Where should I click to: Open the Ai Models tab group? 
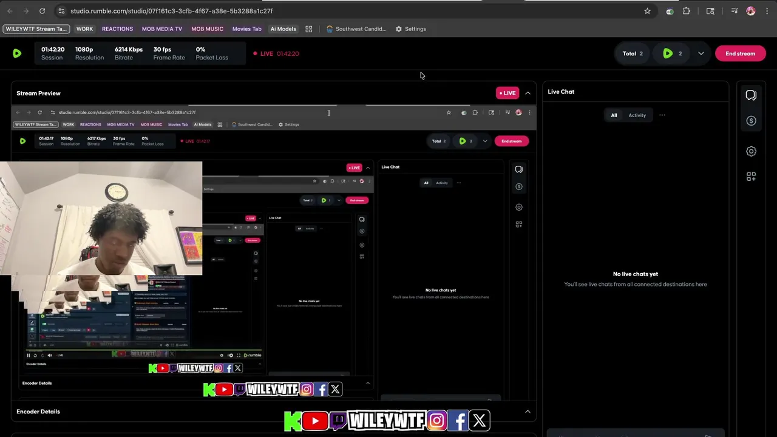click(x=283, y=29)
